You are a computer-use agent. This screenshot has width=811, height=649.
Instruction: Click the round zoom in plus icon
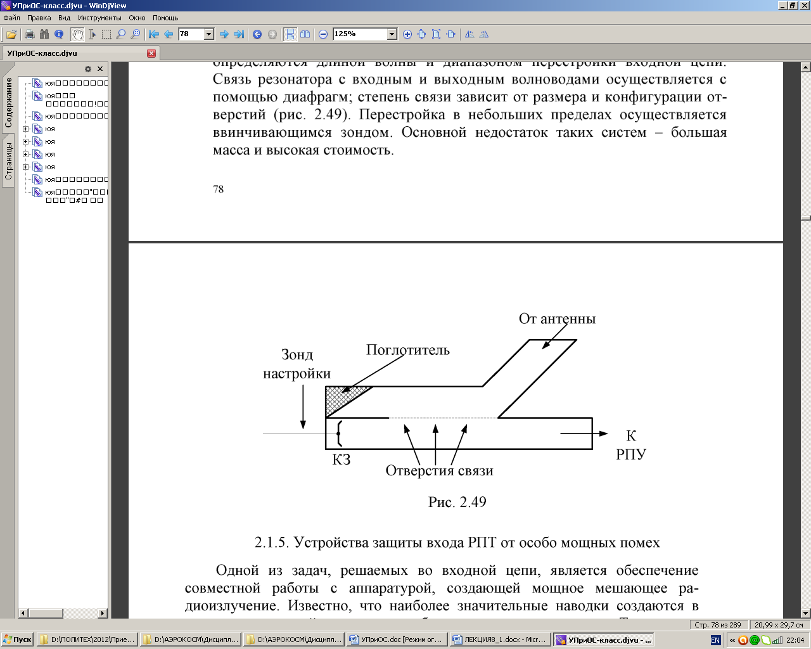407,34
